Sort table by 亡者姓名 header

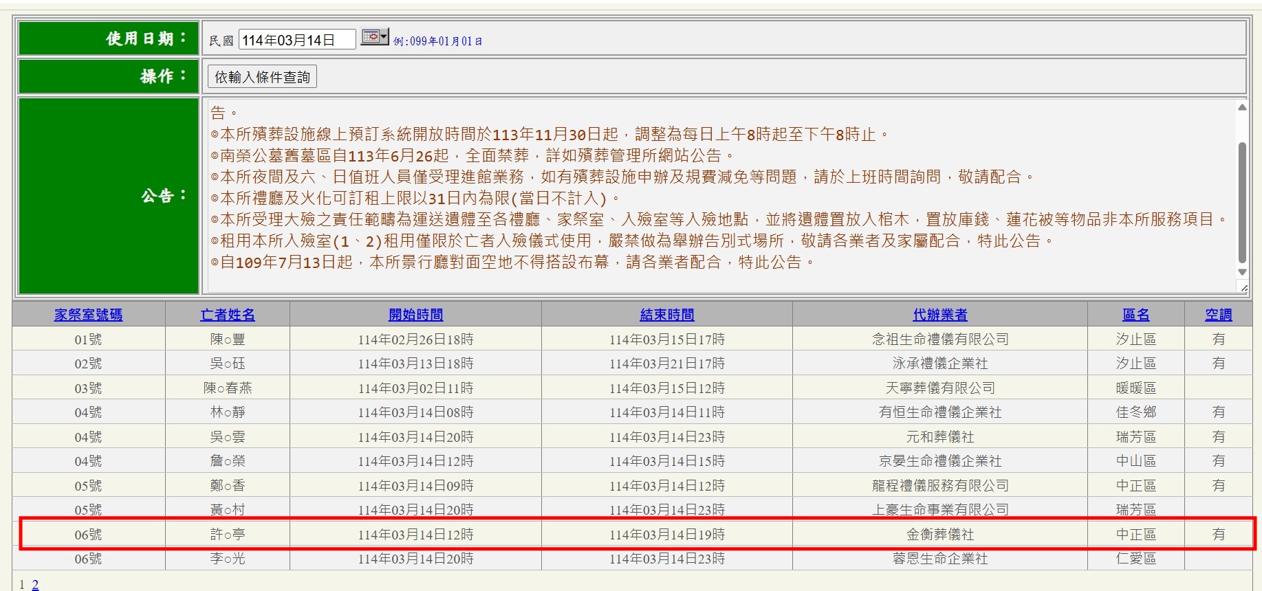(x=228, y=315)
